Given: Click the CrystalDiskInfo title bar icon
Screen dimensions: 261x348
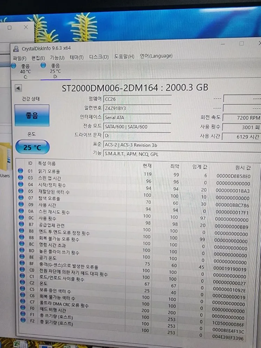Looking at the screenshot, I should tap(16, 49).
